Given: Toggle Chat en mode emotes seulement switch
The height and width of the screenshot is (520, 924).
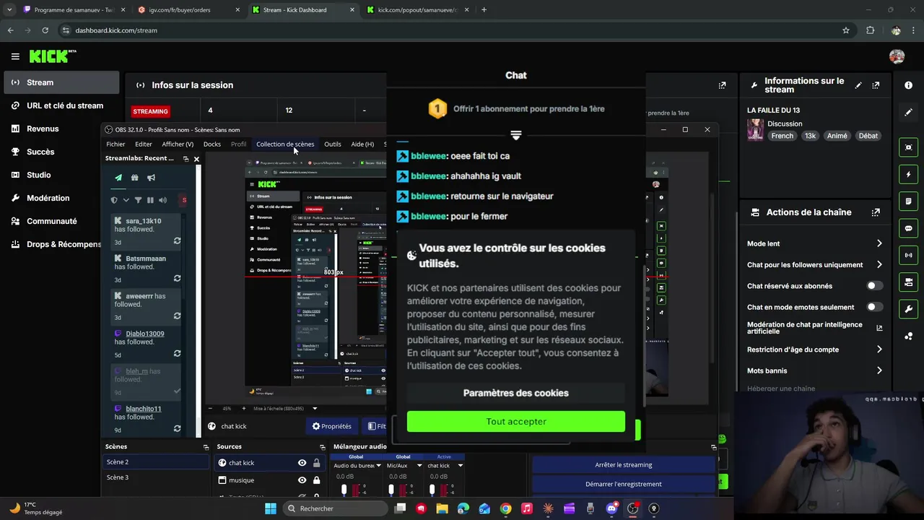Looking at the screenshot, I should [874, 307].
